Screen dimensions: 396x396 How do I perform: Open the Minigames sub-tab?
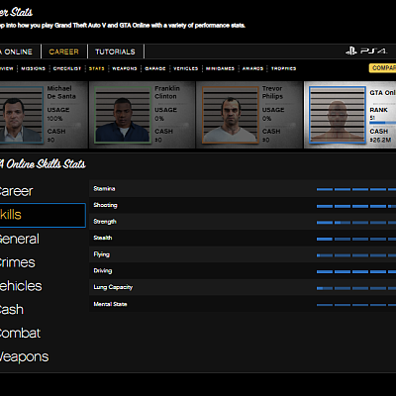tap(220, 68)
